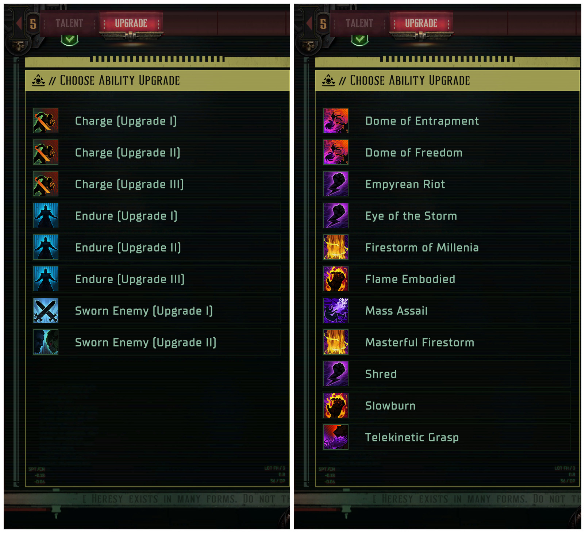585x533 pixels.
Task: Select Eye of the Storm entry
Action: [447, 216]
